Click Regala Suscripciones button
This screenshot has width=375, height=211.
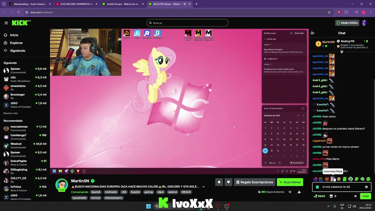(x=255, y=182)
